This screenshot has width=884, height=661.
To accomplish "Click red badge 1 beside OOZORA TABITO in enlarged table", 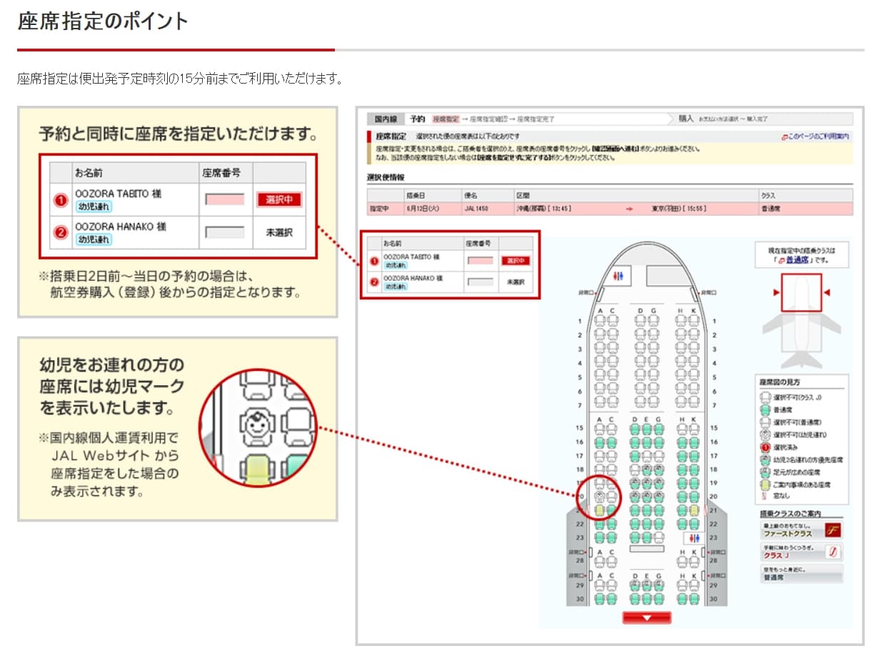I will [x=61, y=200].
